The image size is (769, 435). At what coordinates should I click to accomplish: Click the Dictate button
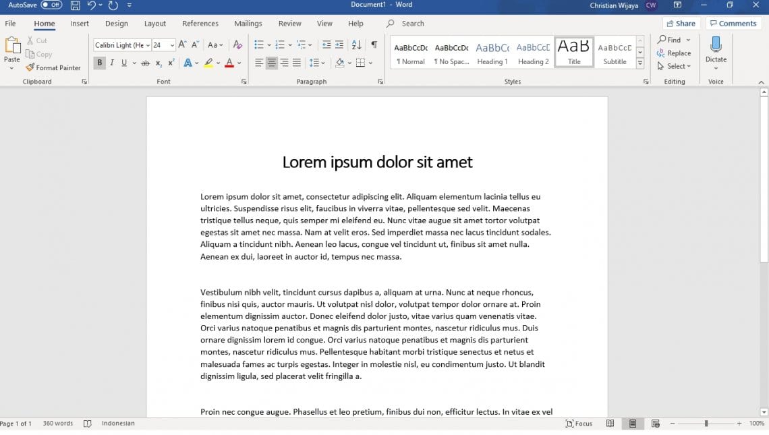716,53
